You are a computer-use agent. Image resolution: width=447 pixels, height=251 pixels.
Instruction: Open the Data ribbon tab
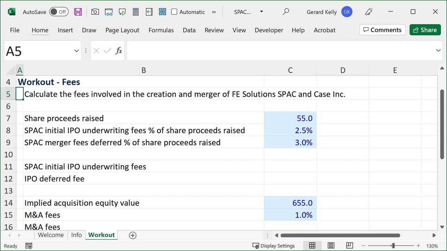coord(189,30)
